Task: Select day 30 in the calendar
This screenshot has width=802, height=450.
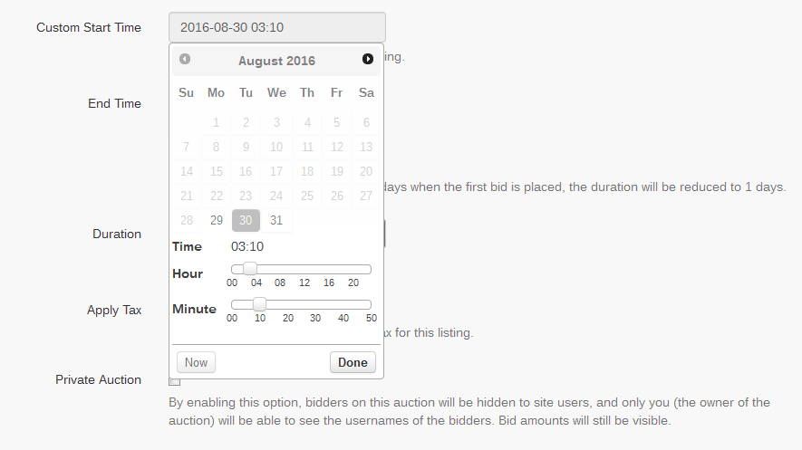Action: point(246,220)
